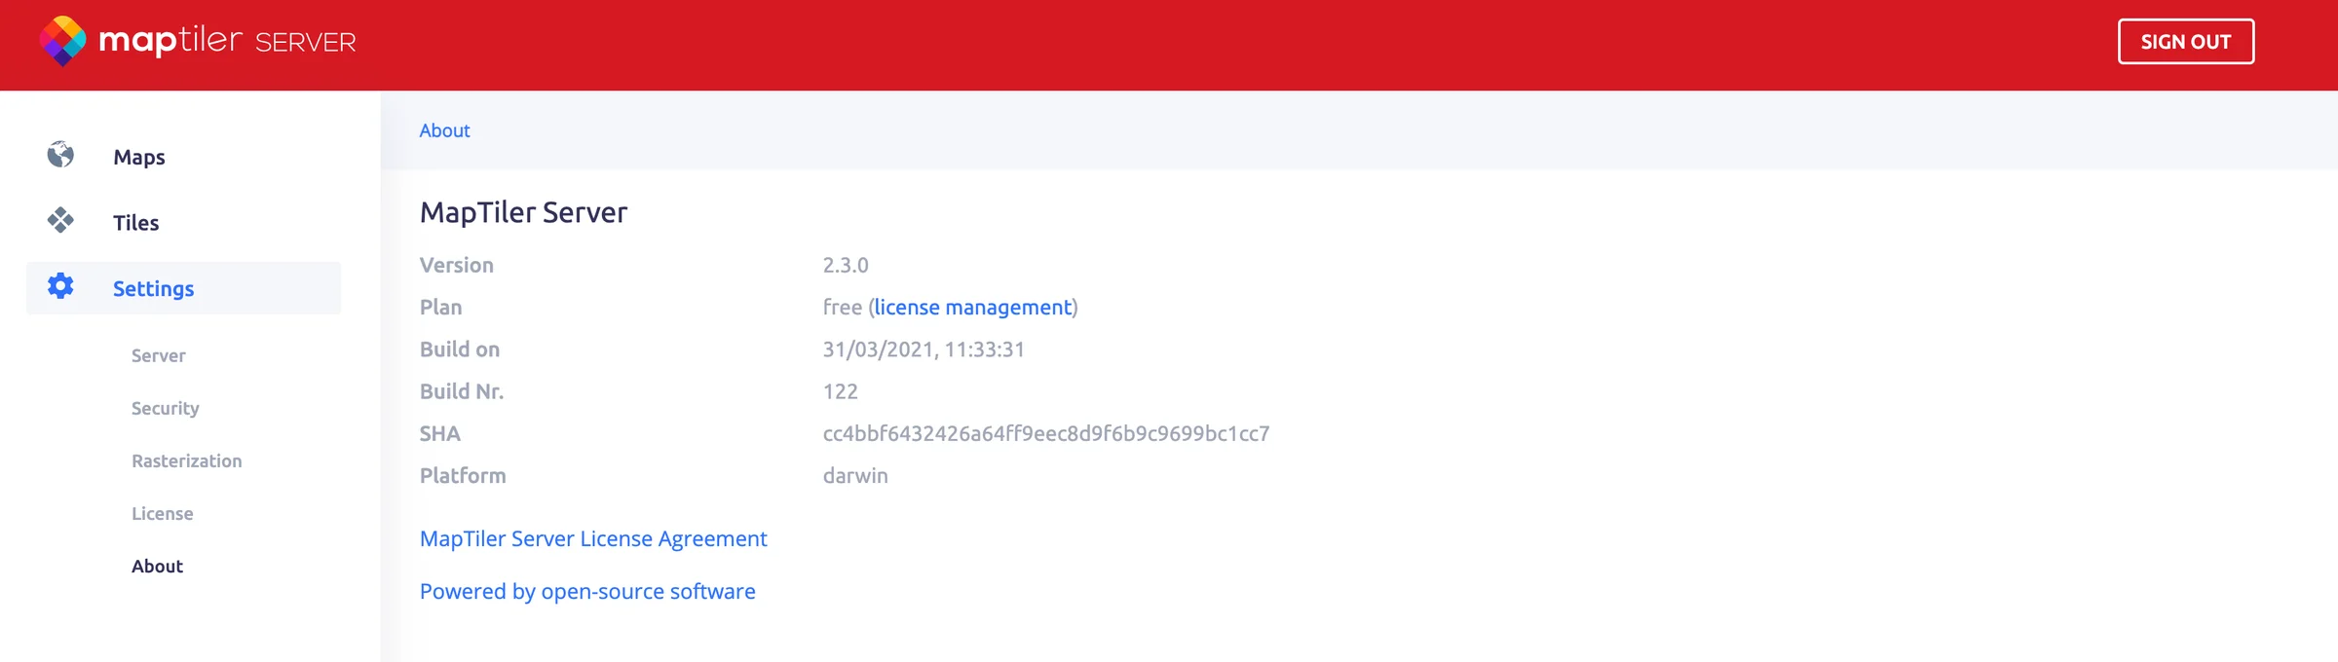The height and width of the screenshot is (662, 2338).
Task: Click the Maps globe icon
Action: coord(60,155)
